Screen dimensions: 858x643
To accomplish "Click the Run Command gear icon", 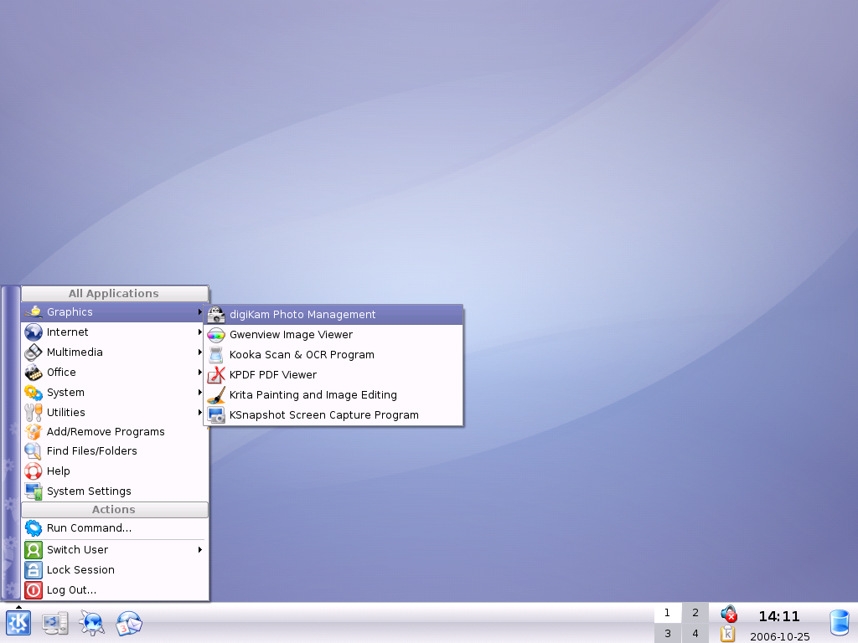I will point(34,528).
